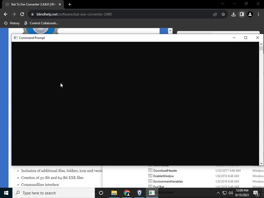Click the Command Prompt scrollbar down arrow

click(261, 163)
